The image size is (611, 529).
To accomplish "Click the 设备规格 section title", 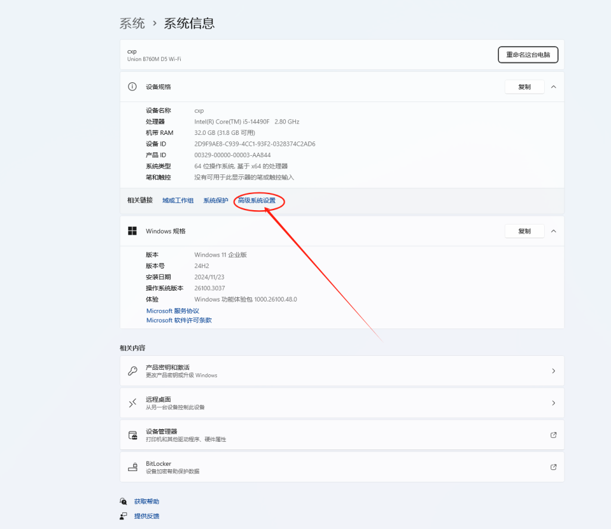I will tap(158, 87).
